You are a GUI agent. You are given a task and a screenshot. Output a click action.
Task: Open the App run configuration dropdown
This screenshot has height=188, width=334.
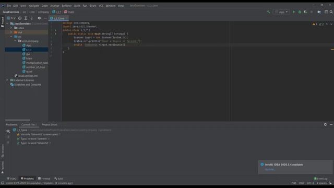point(281,12)
